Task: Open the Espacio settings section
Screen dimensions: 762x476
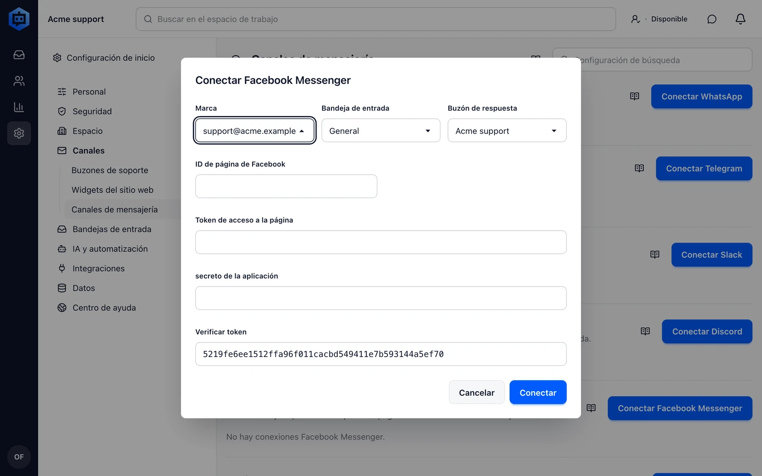Action: tap(87, 131)
